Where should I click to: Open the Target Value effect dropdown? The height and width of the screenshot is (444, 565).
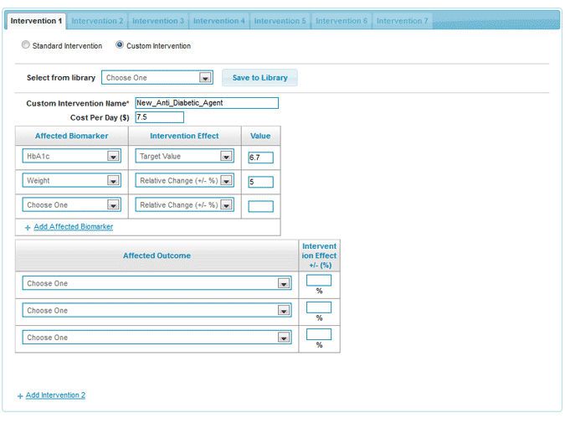(184, 157)
